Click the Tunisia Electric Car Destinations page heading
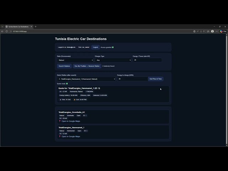The height and width of the screenshot is (171, 228). click(x=81, y=39)
